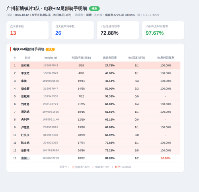This screenshot has width=199, height=192.
Task: Click the 58.33% contact rate cell
Action: coord(110,96)
